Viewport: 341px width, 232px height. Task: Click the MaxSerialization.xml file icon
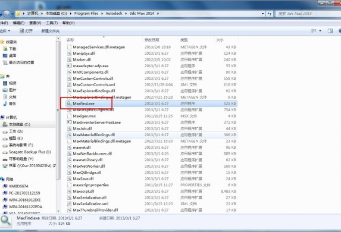click(69, 203)
